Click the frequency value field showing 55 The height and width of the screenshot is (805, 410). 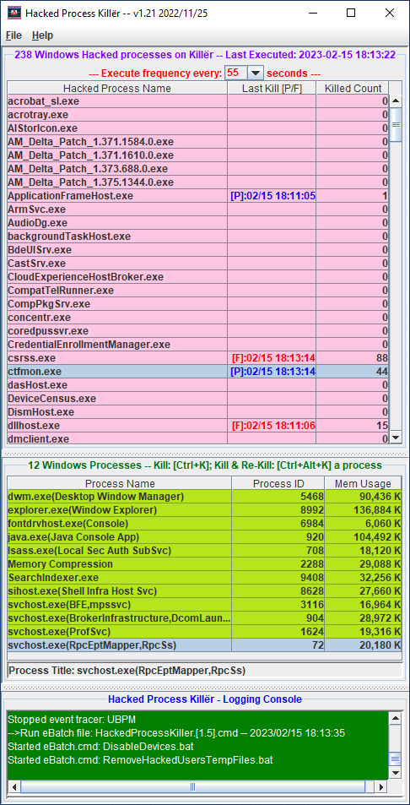pyautogui.click(x=236, y=73)
